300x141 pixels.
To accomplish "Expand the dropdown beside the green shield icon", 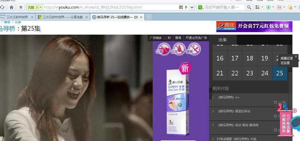I will pyautogui.click(x=273, y=7).
